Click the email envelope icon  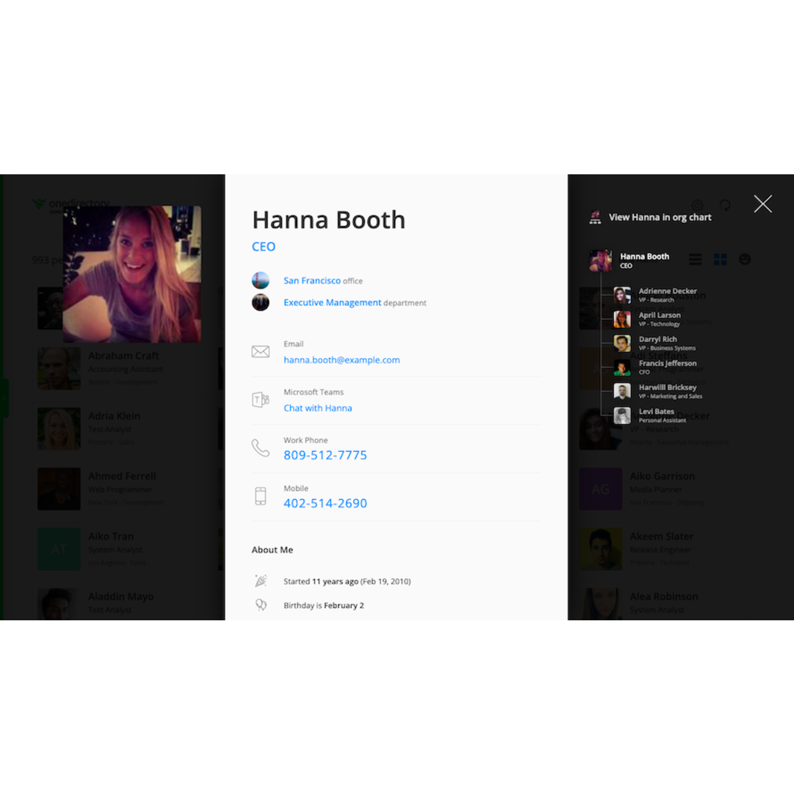tap(261, 352)
